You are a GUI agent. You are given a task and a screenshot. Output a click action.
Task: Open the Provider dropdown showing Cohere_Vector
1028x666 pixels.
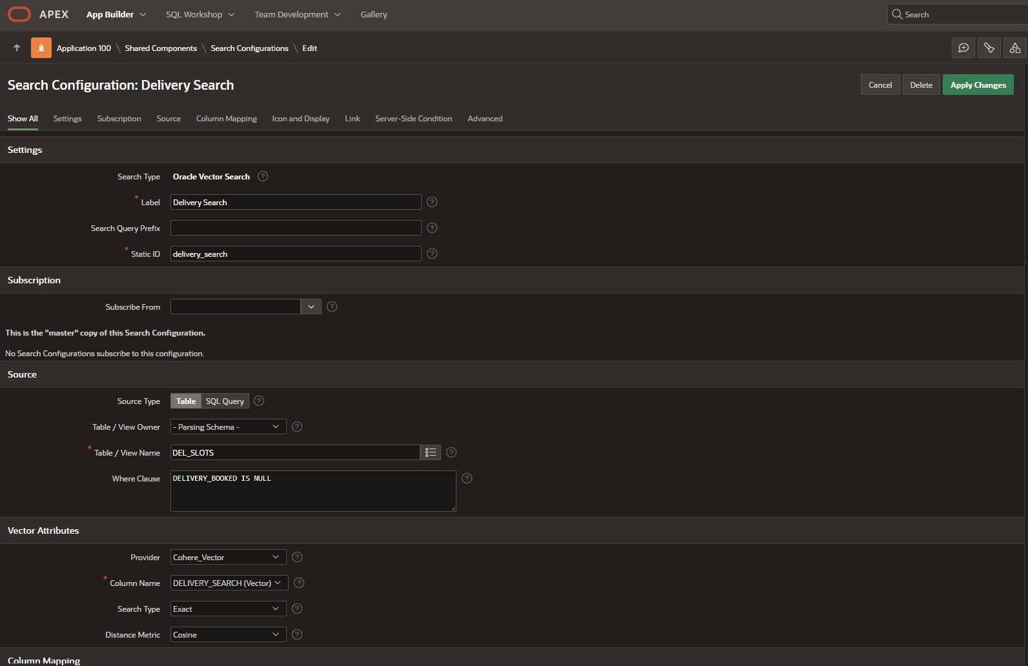pos(229,557)
